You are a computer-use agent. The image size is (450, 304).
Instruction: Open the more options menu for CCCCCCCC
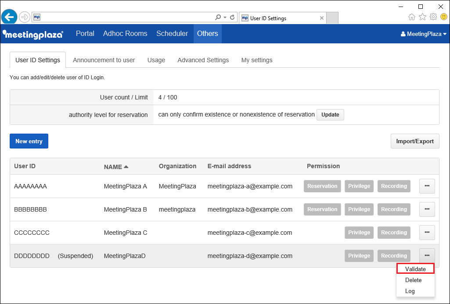[x=427, y=233]
